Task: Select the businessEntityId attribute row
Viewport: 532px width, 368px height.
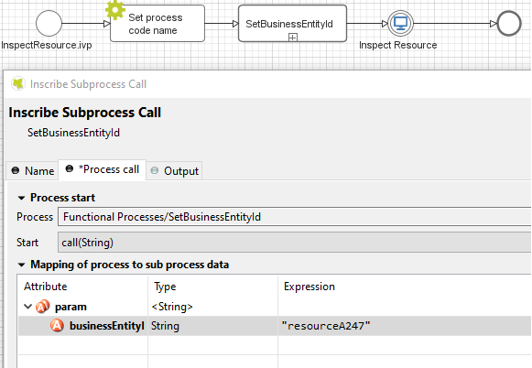Action: [275, 326]
